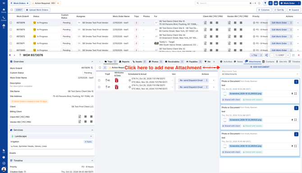Screen dimensions: 302x173
Task: Click Upload Work Orders button
Action: tap(37, 10)
